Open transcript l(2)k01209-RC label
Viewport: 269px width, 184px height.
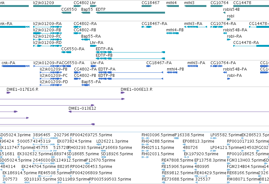pyautogui.click(x=47, y=36)
